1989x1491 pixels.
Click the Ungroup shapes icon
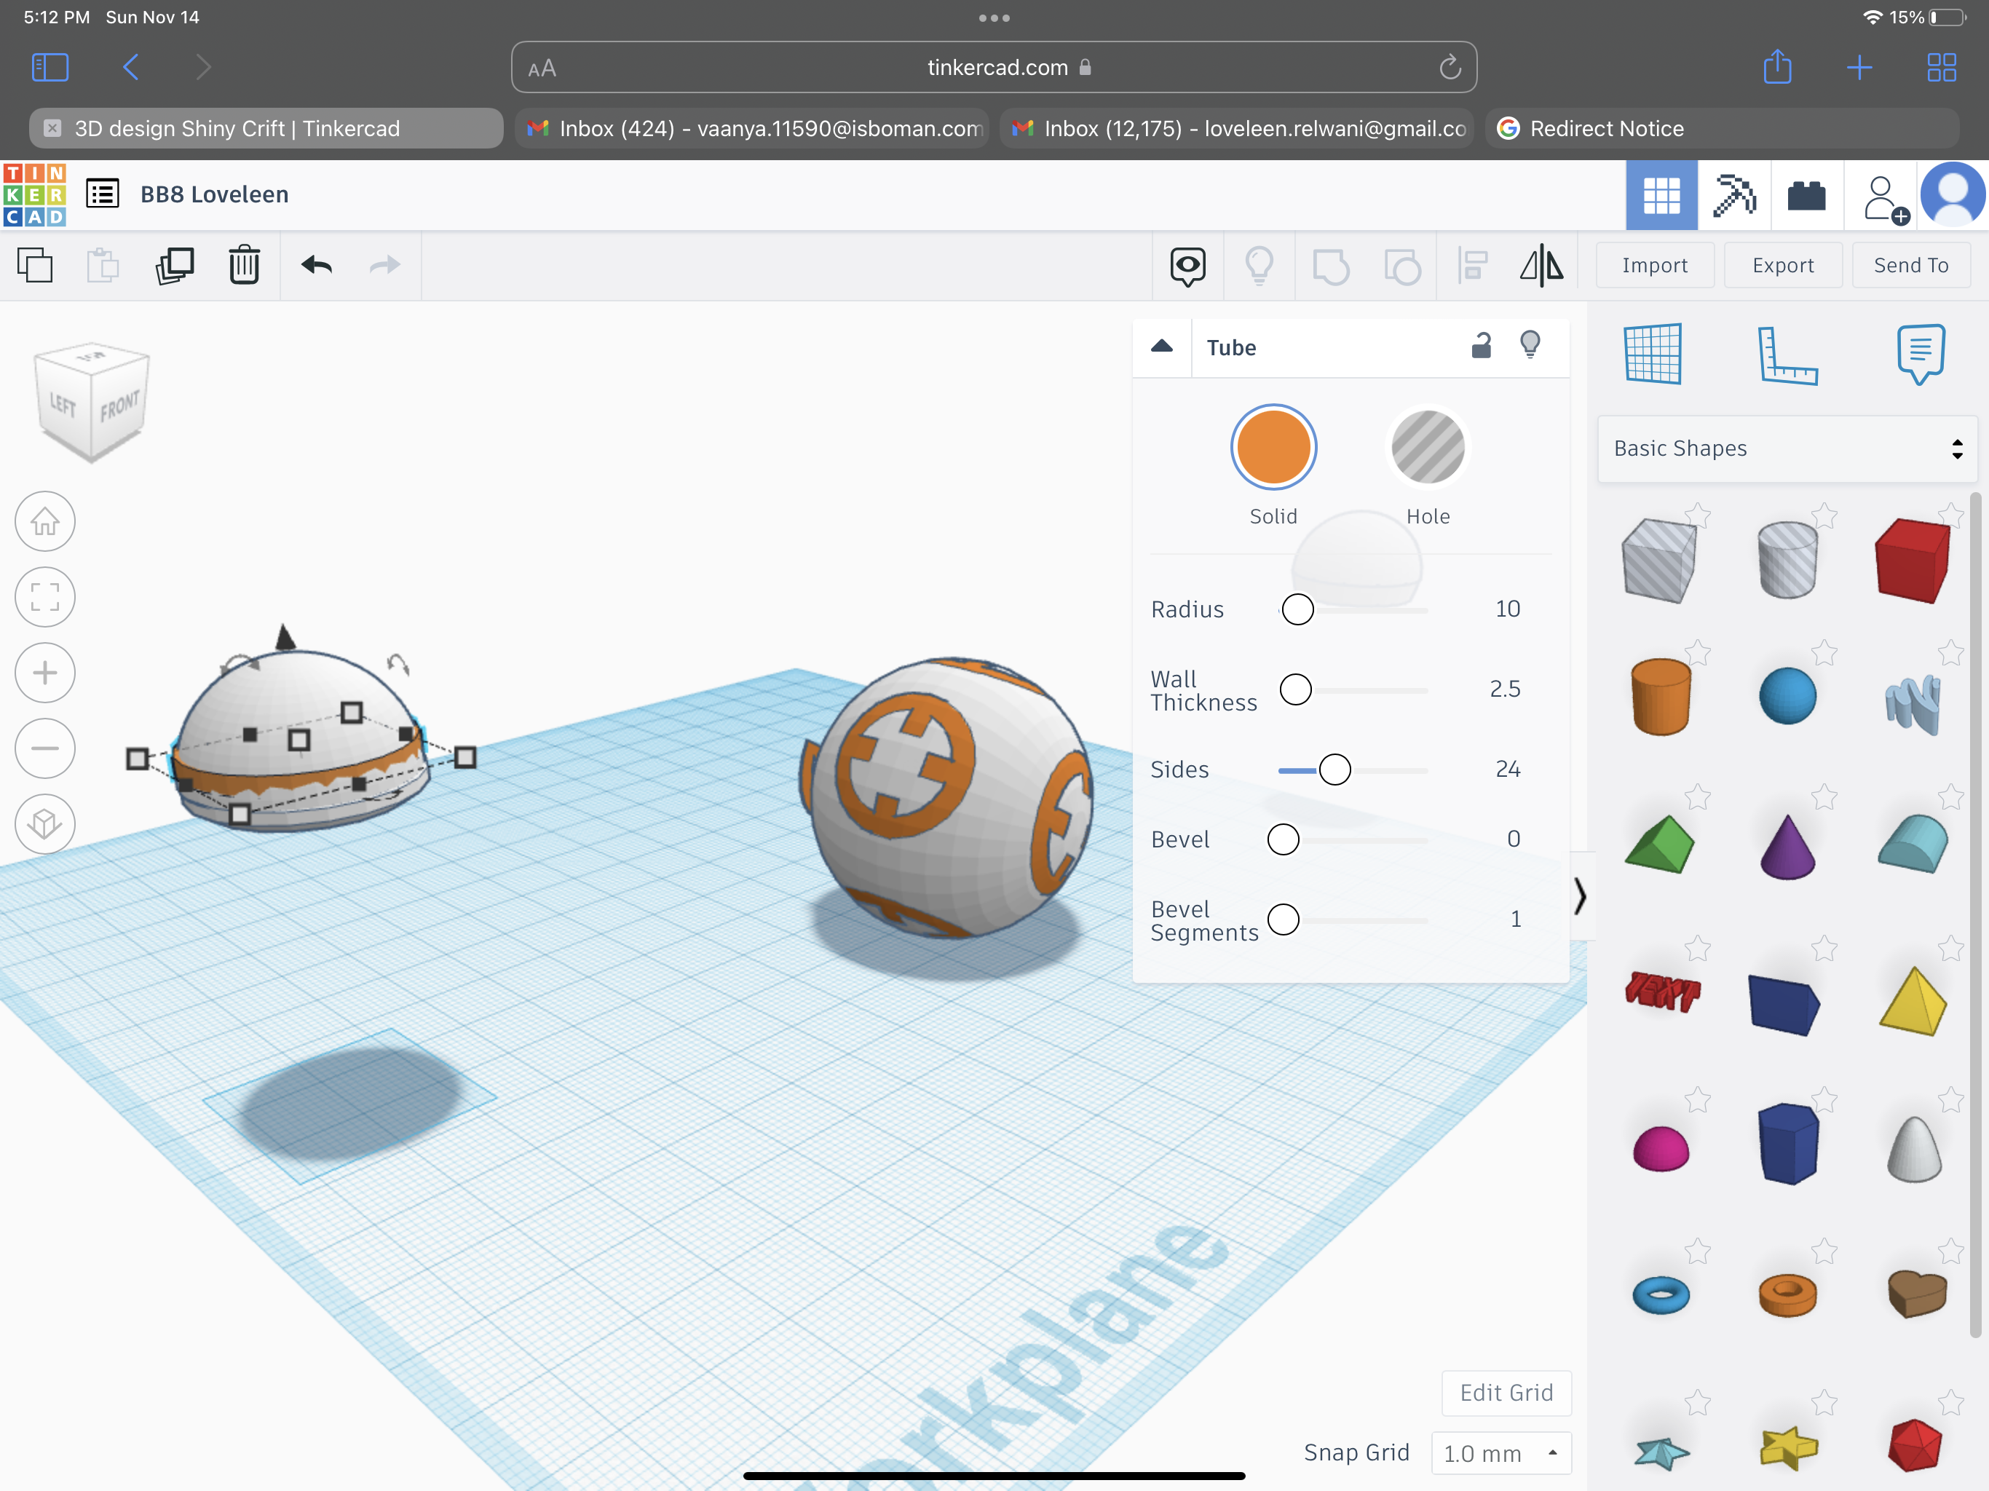tap(1401, 266)
